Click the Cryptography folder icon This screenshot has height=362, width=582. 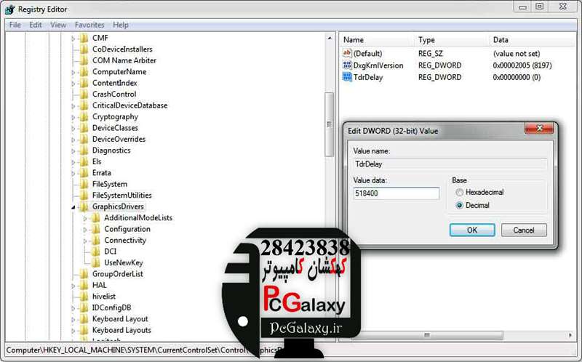tap(84, 116)
